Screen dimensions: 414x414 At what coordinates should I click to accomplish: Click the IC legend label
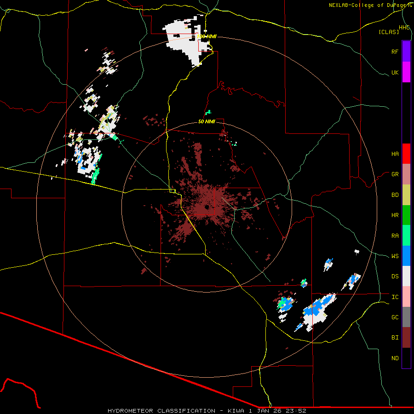(x=395, y=297)
